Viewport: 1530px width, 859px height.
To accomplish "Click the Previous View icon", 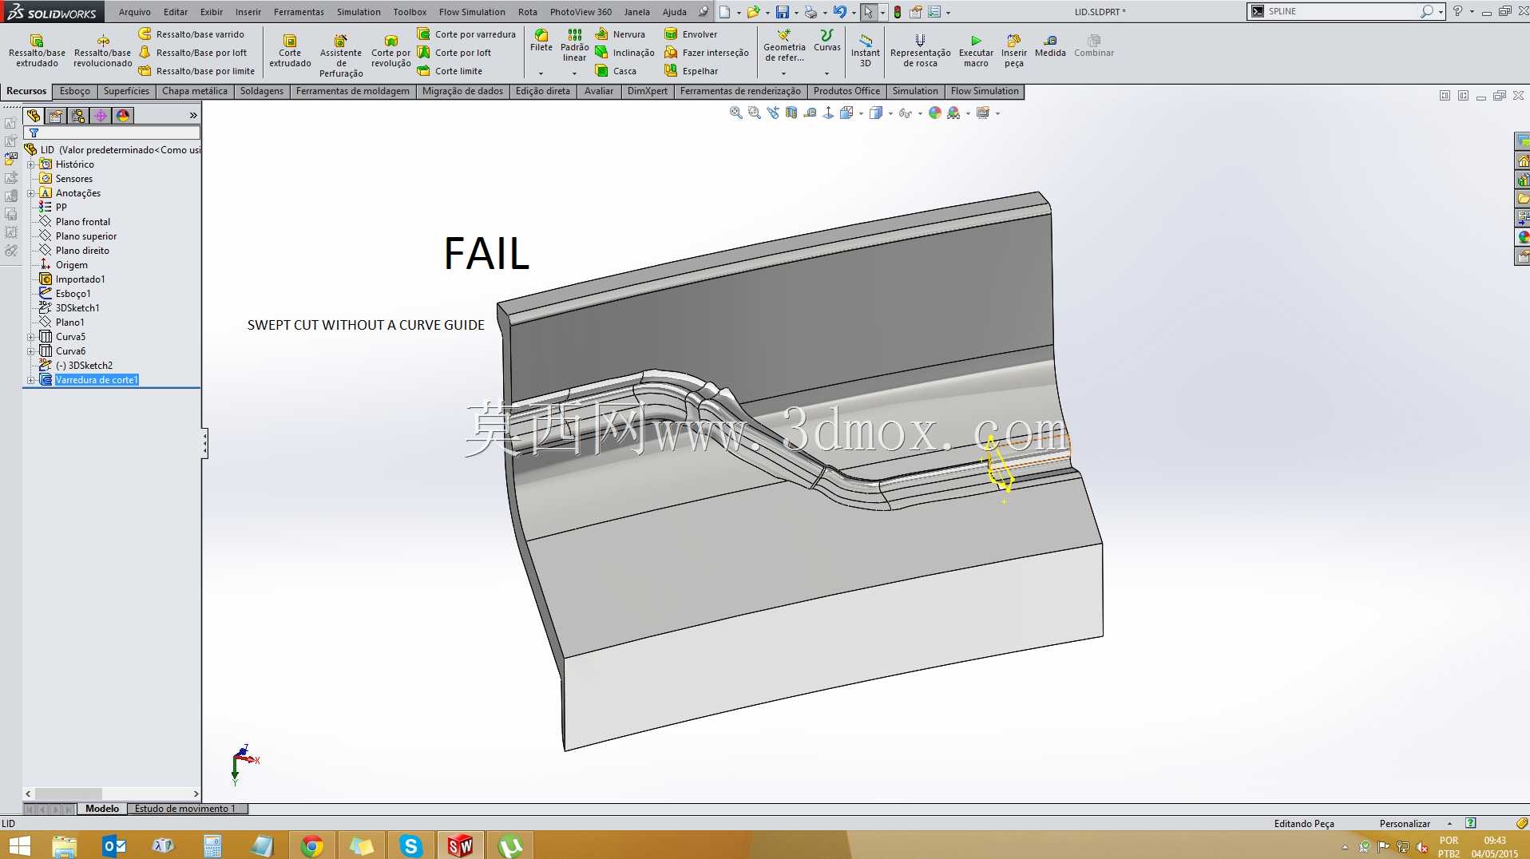I will pyautogui.click(x=772, y=113).
